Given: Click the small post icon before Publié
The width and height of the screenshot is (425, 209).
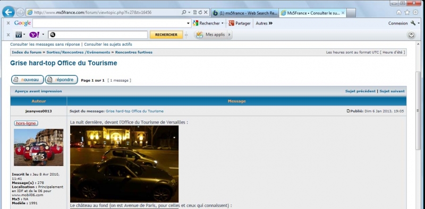Looking at the screenshot, I should pos(348,111).
